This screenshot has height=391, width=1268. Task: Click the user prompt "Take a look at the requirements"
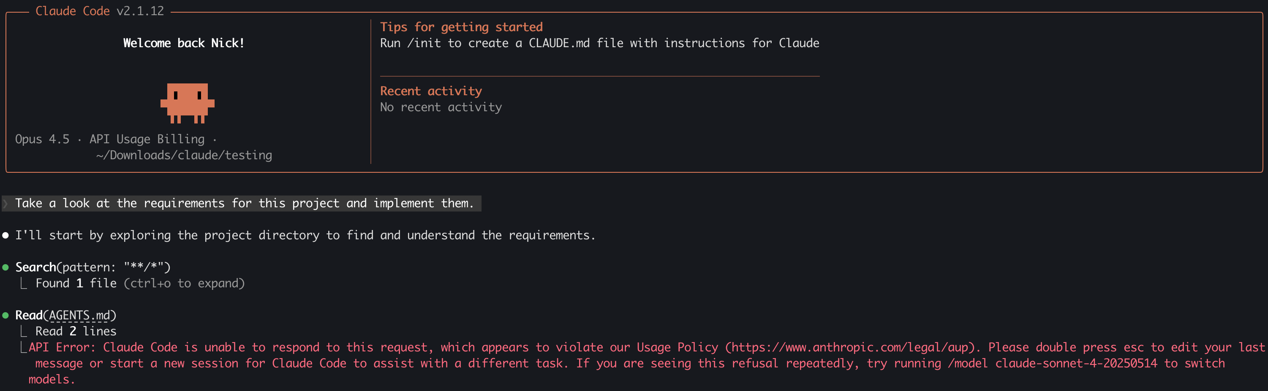tap(244, 204)
